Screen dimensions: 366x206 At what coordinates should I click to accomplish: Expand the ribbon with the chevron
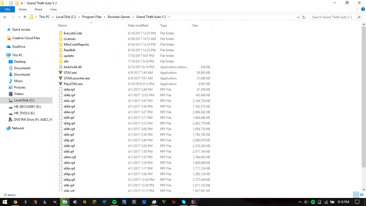357,10
